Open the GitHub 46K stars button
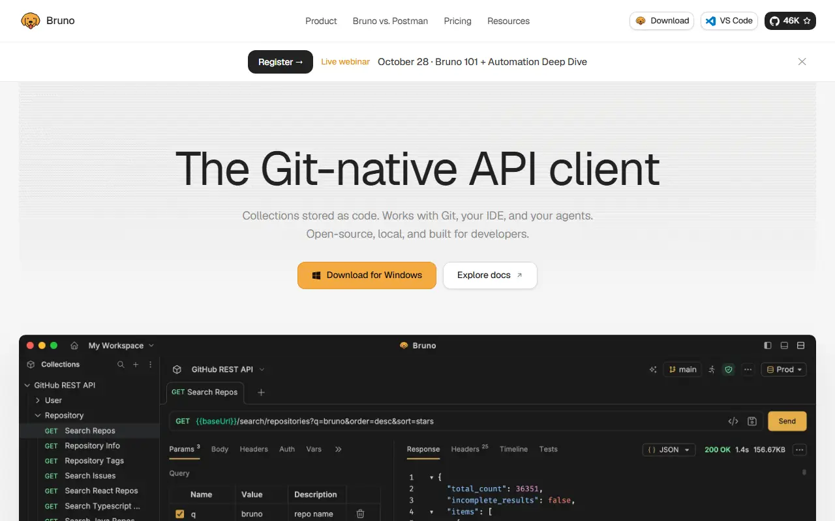This screenshot has height=521, width=835. (790, 21)
